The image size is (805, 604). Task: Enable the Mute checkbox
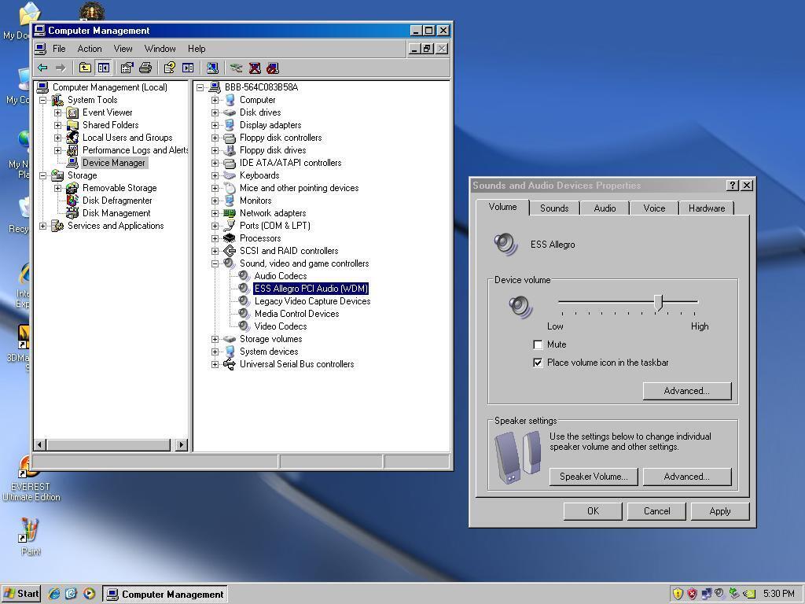coord(538,344)
